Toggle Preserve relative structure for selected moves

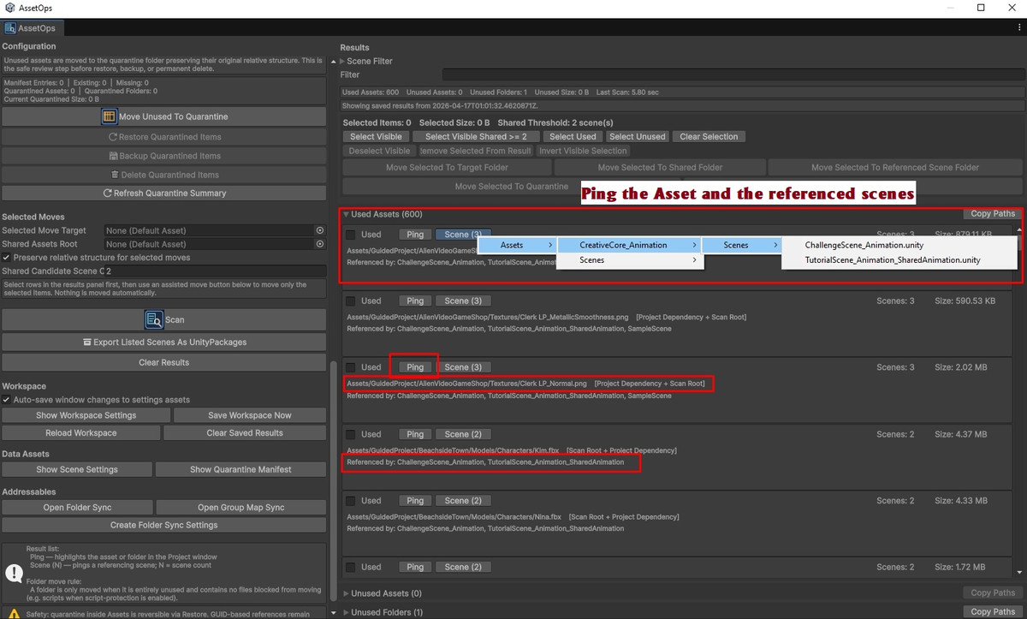point(7,258)
